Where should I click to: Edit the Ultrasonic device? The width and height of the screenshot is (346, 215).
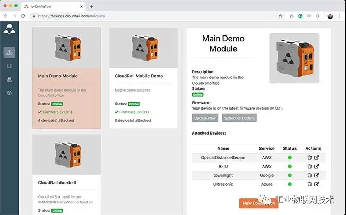coord(317,184)
